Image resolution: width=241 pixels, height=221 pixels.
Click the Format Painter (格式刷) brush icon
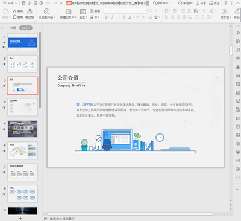point(30,11)
